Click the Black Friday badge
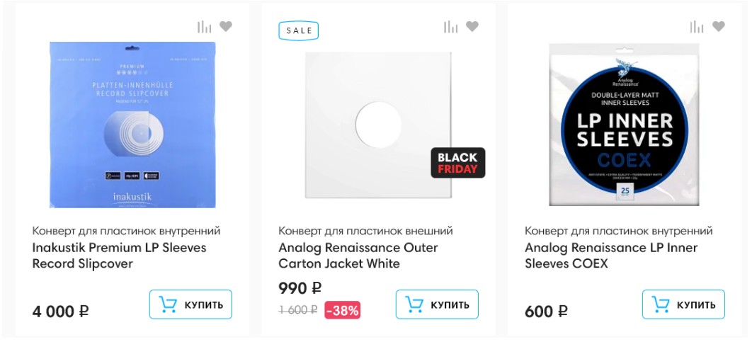Image resolution: width=752 pixels, height=342 pixels. pyautogui.click(x=458, y=163)
